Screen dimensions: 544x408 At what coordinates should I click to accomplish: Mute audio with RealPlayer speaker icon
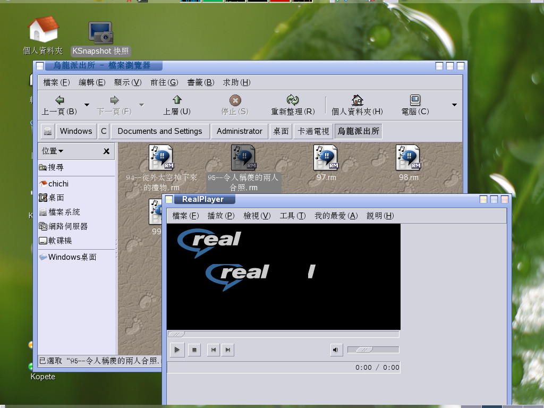click(336, 350)
